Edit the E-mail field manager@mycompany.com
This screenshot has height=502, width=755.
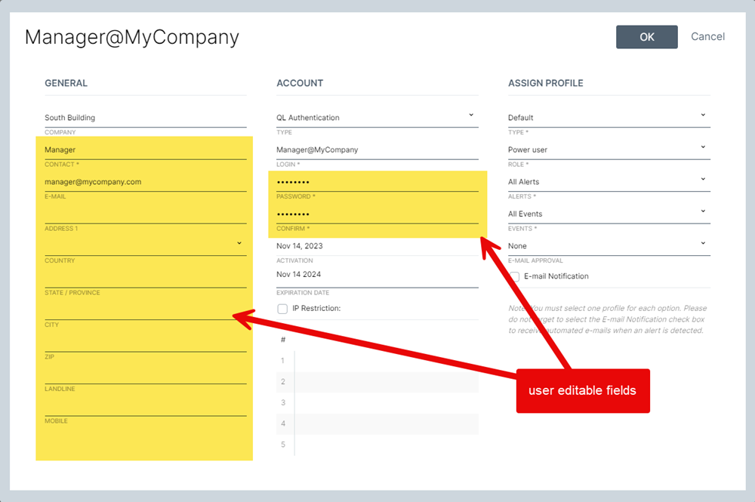click(x=146, y=183)
